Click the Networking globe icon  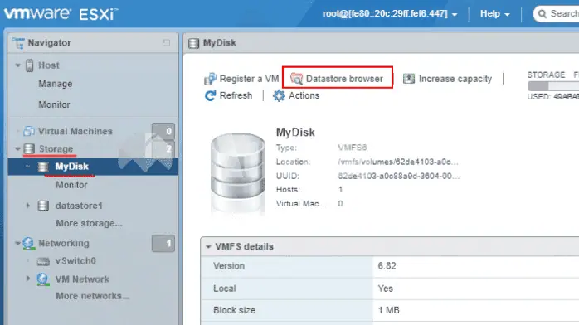click(28, 244)
